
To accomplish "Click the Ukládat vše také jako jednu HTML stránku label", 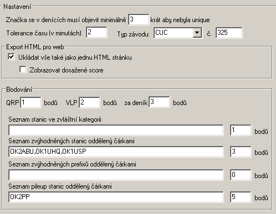I will tap(75, 58).
